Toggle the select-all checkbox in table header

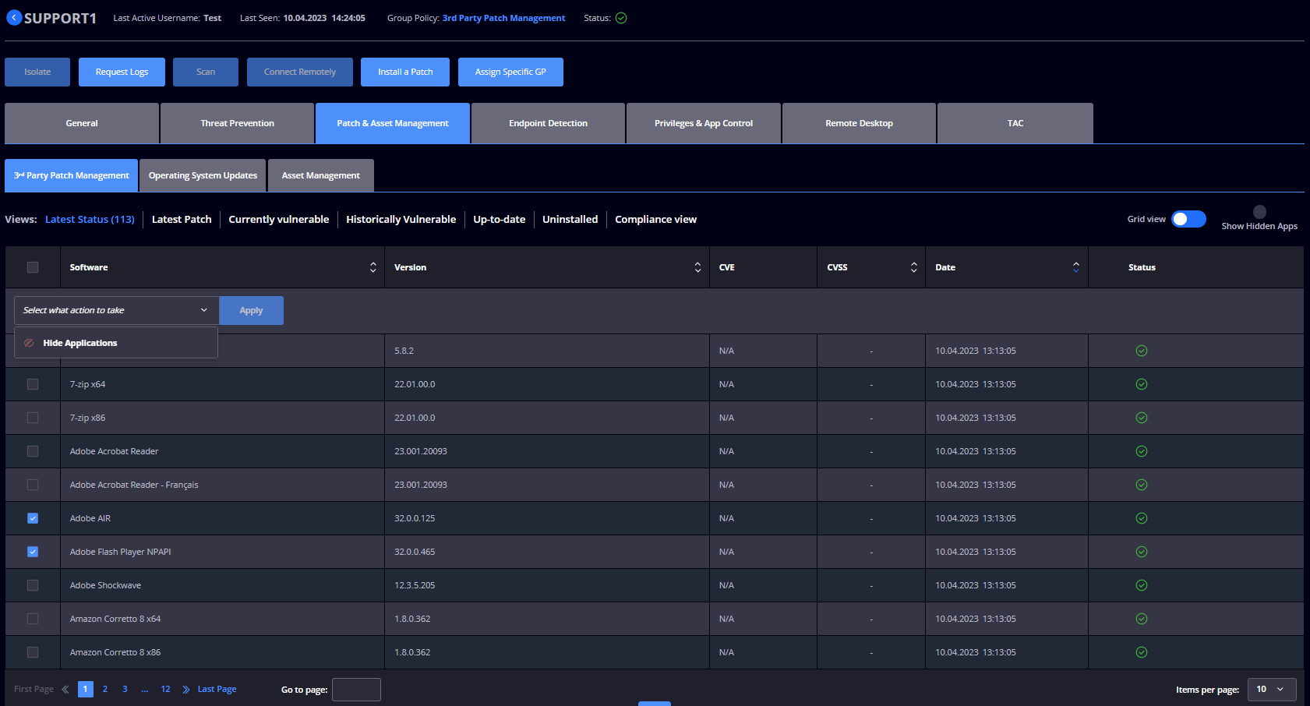pos(33,267)
